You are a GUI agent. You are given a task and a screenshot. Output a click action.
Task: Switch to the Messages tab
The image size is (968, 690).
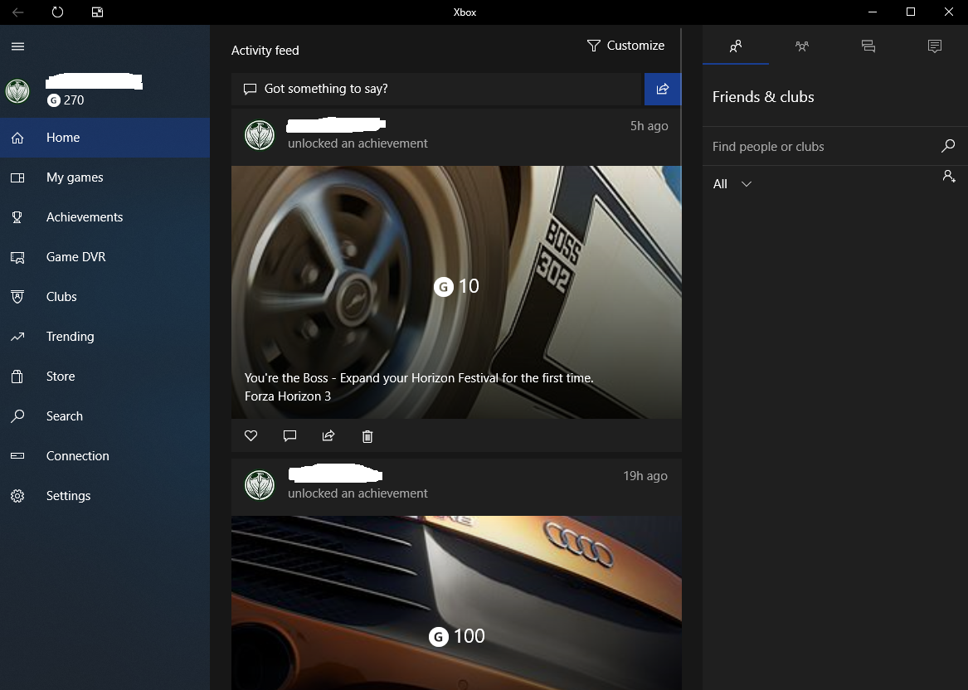[x=868, y=46]
